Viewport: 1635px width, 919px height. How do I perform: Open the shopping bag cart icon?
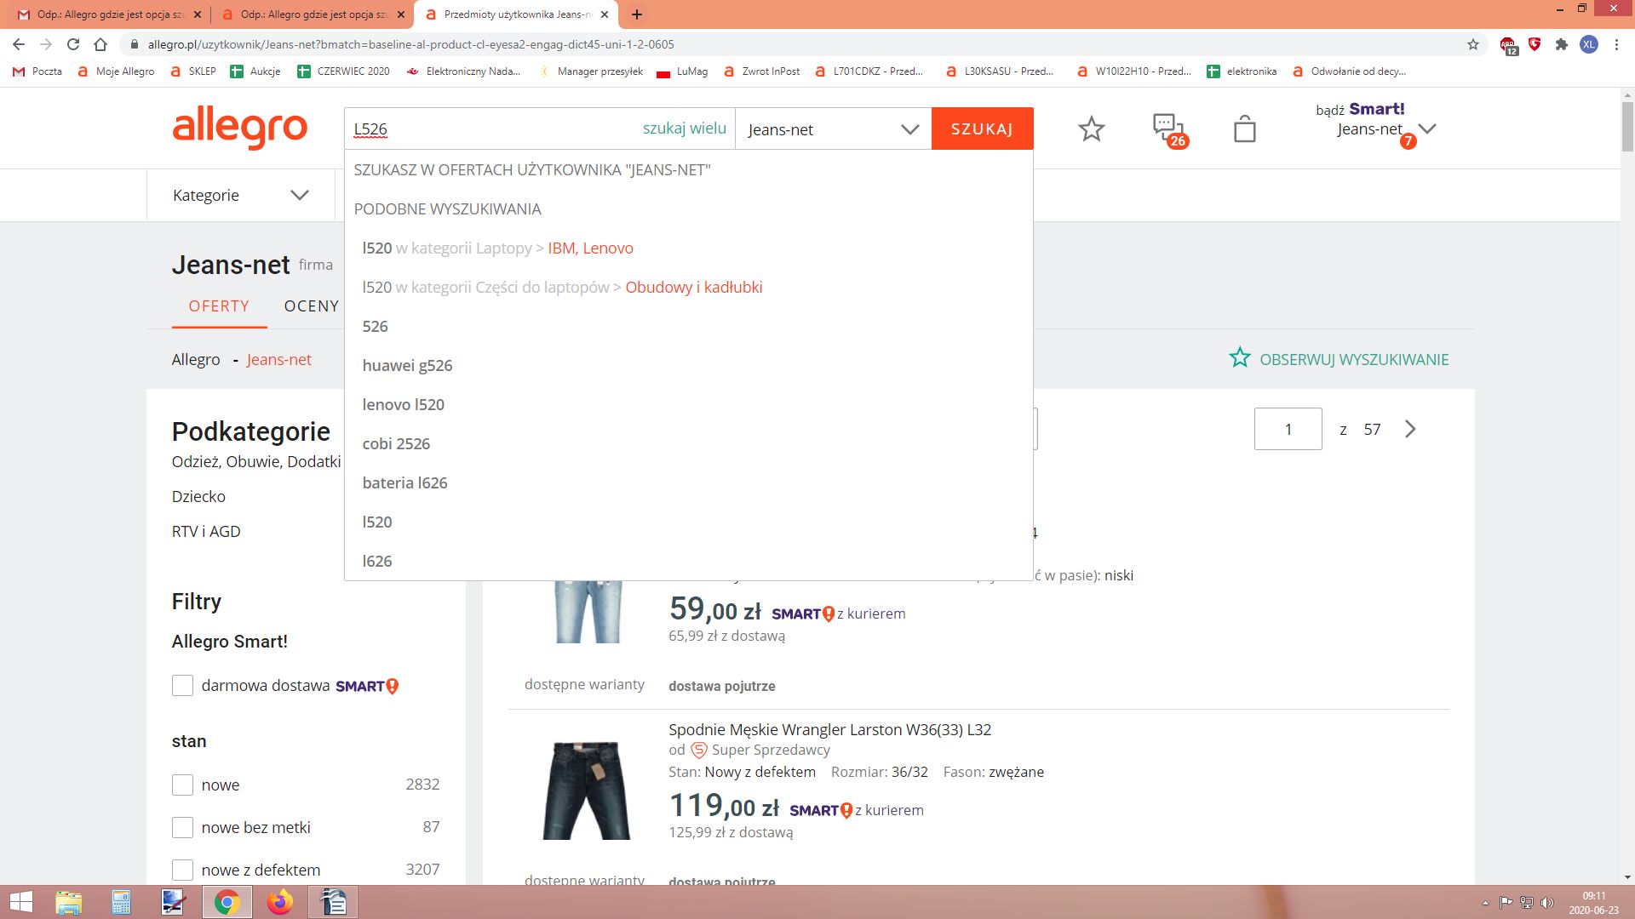[x=1244, y=129]
